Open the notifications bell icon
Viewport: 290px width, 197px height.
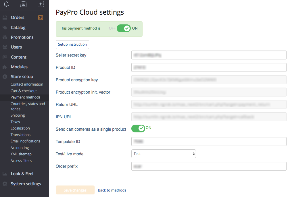coord(6,4)
